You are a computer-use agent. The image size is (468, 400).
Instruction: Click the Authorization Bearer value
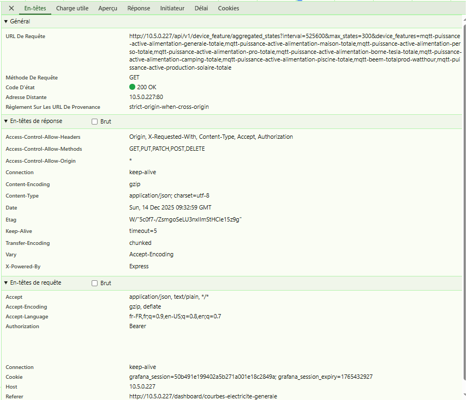pos(137,327)
